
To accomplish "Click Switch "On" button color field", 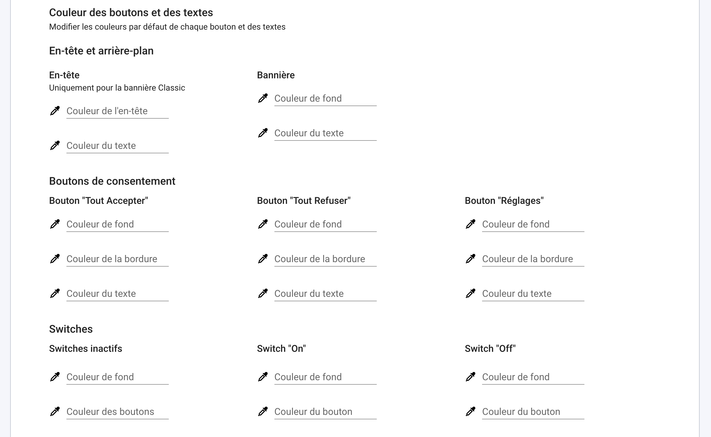I will coord(325,412).
